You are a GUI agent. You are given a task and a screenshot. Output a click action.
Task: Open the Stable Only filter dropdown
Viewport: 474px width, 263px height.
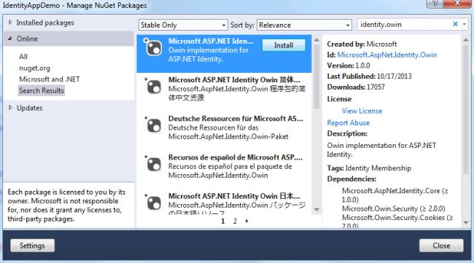pos(183,25)
